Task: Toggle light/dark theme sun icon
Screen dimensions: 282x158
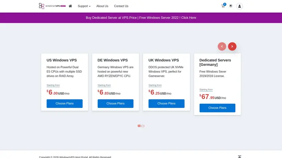Action: (x=231, y=6)
